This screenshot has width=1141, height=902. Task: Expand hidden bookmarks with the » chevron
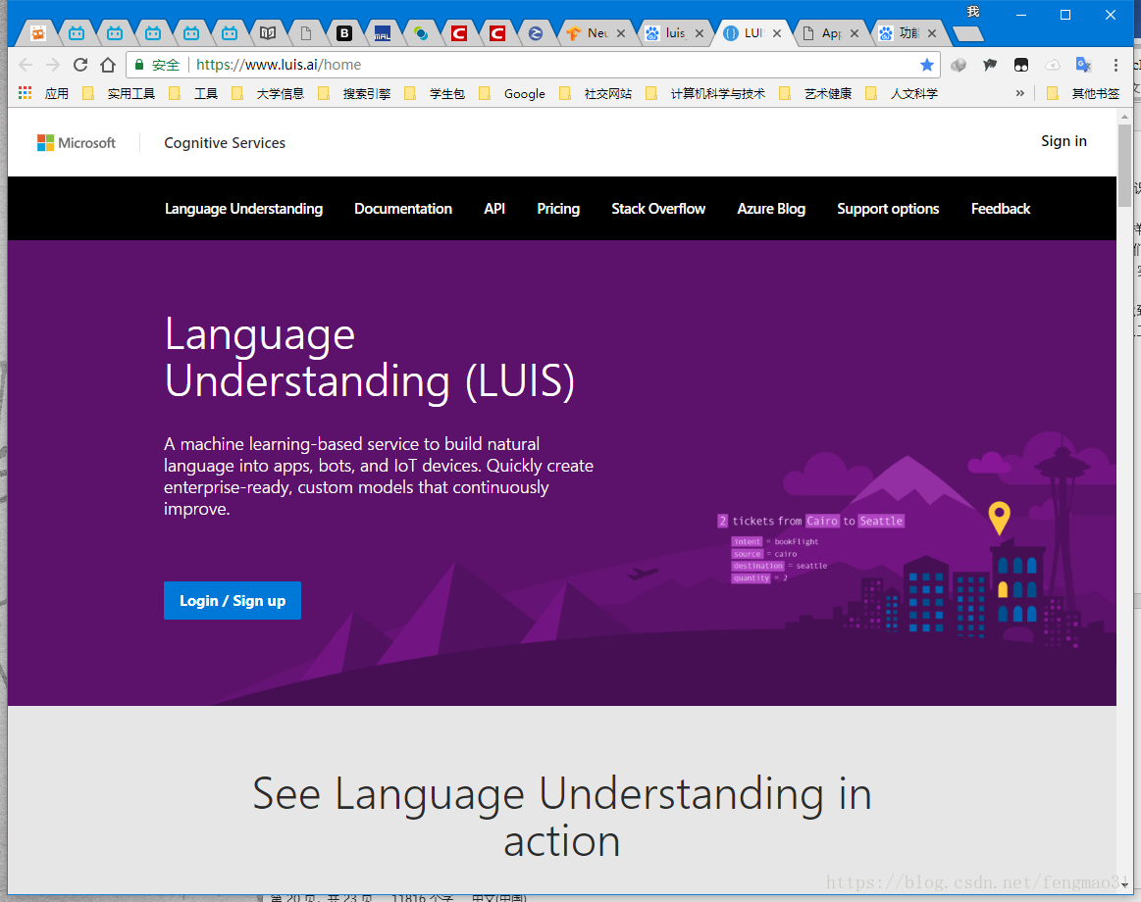coord(1019,93)
